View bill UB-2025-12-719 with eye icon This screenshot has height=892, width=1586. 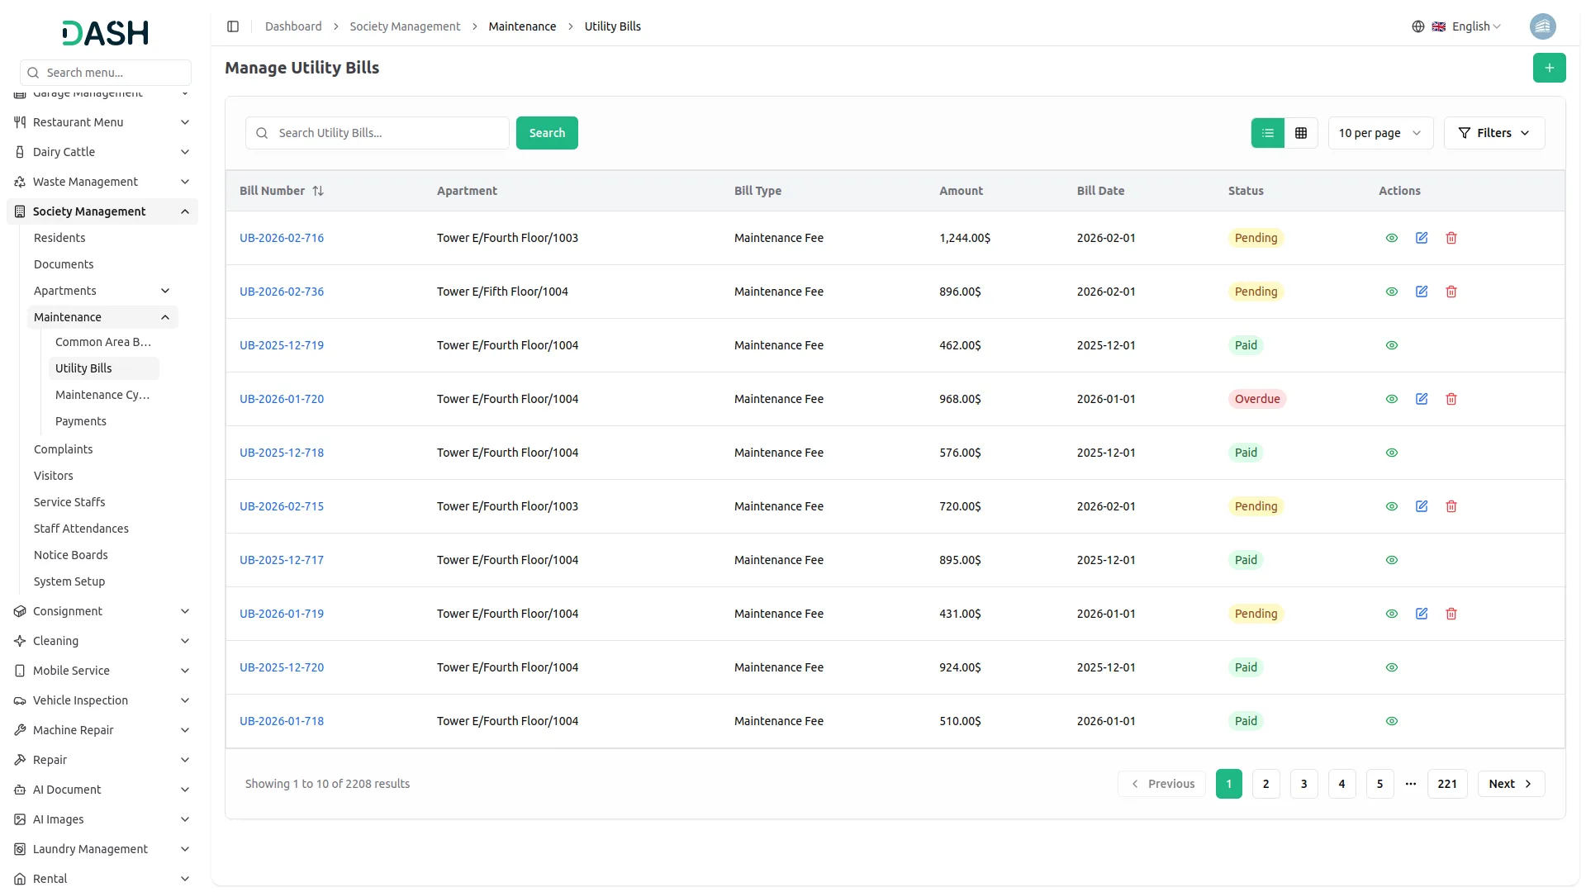pos(1391,345)
